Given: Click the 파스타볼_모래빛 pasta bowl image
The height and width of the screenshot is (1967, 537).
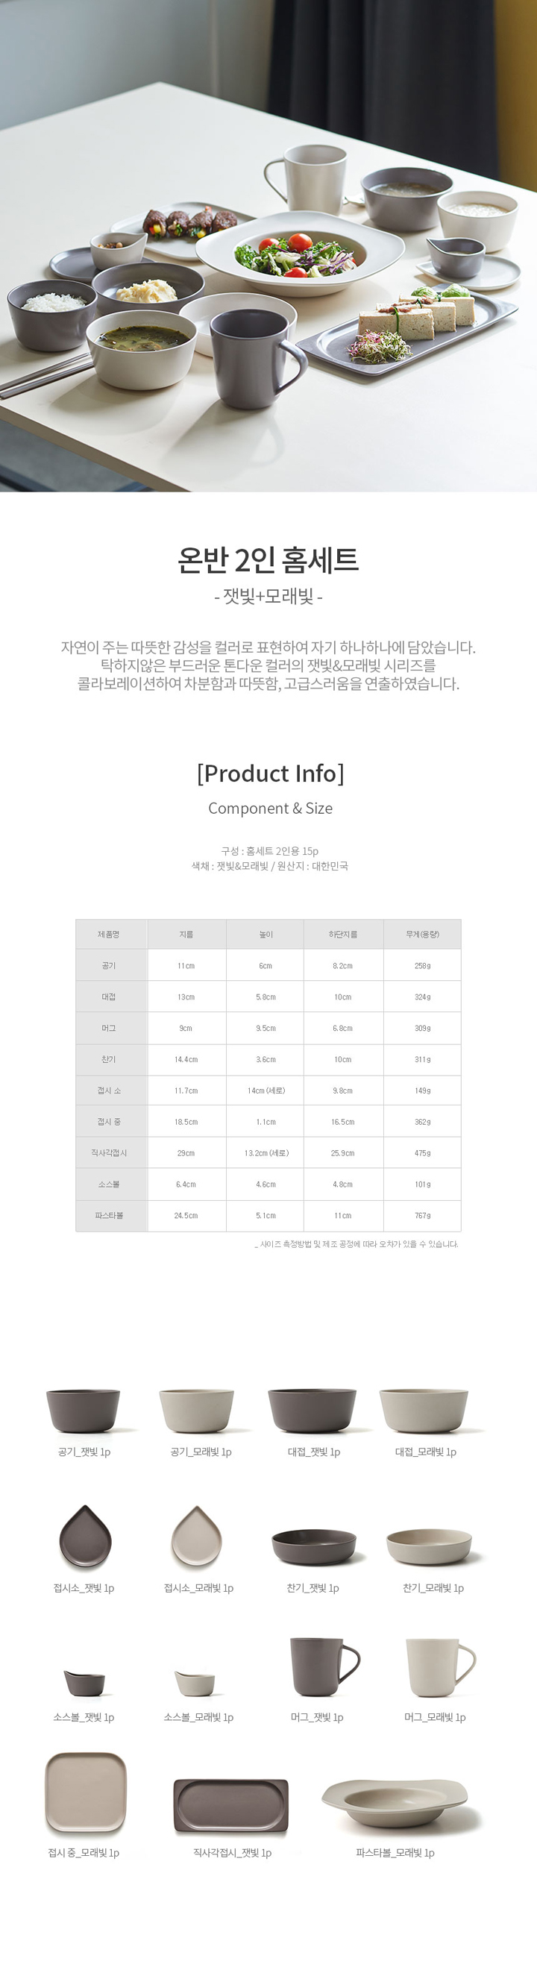Looking at the screenshot, I should 394,1803.
